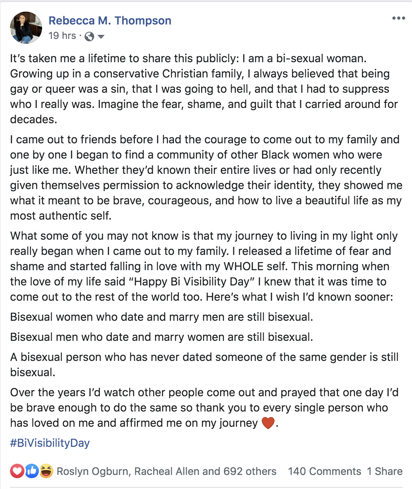Open Rebecca M. Thompson's profile picture
The height and width of the screenshot is (489, 412).
tap(26, 28)
